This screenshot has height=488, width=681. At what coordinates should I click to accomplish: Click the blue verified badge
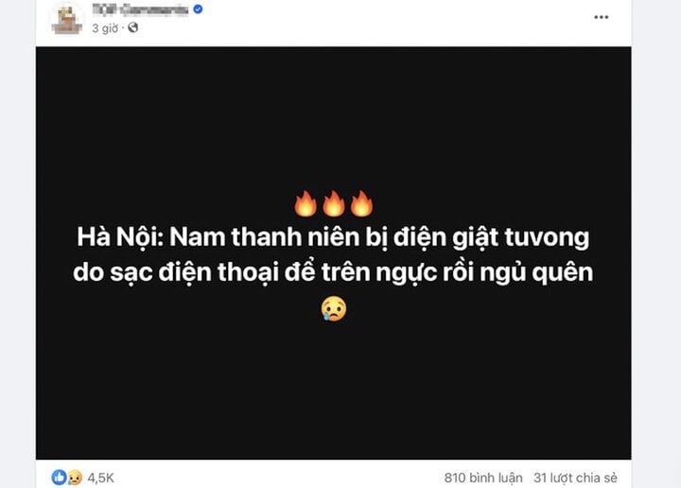[x=198, y=9]
